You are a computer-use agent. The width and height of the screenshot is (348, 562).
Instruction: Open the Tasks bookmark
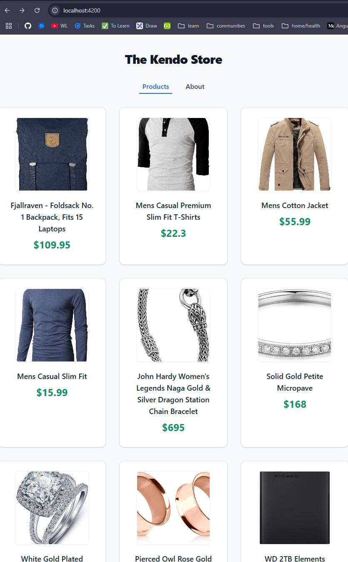click(x=84, y=25)
